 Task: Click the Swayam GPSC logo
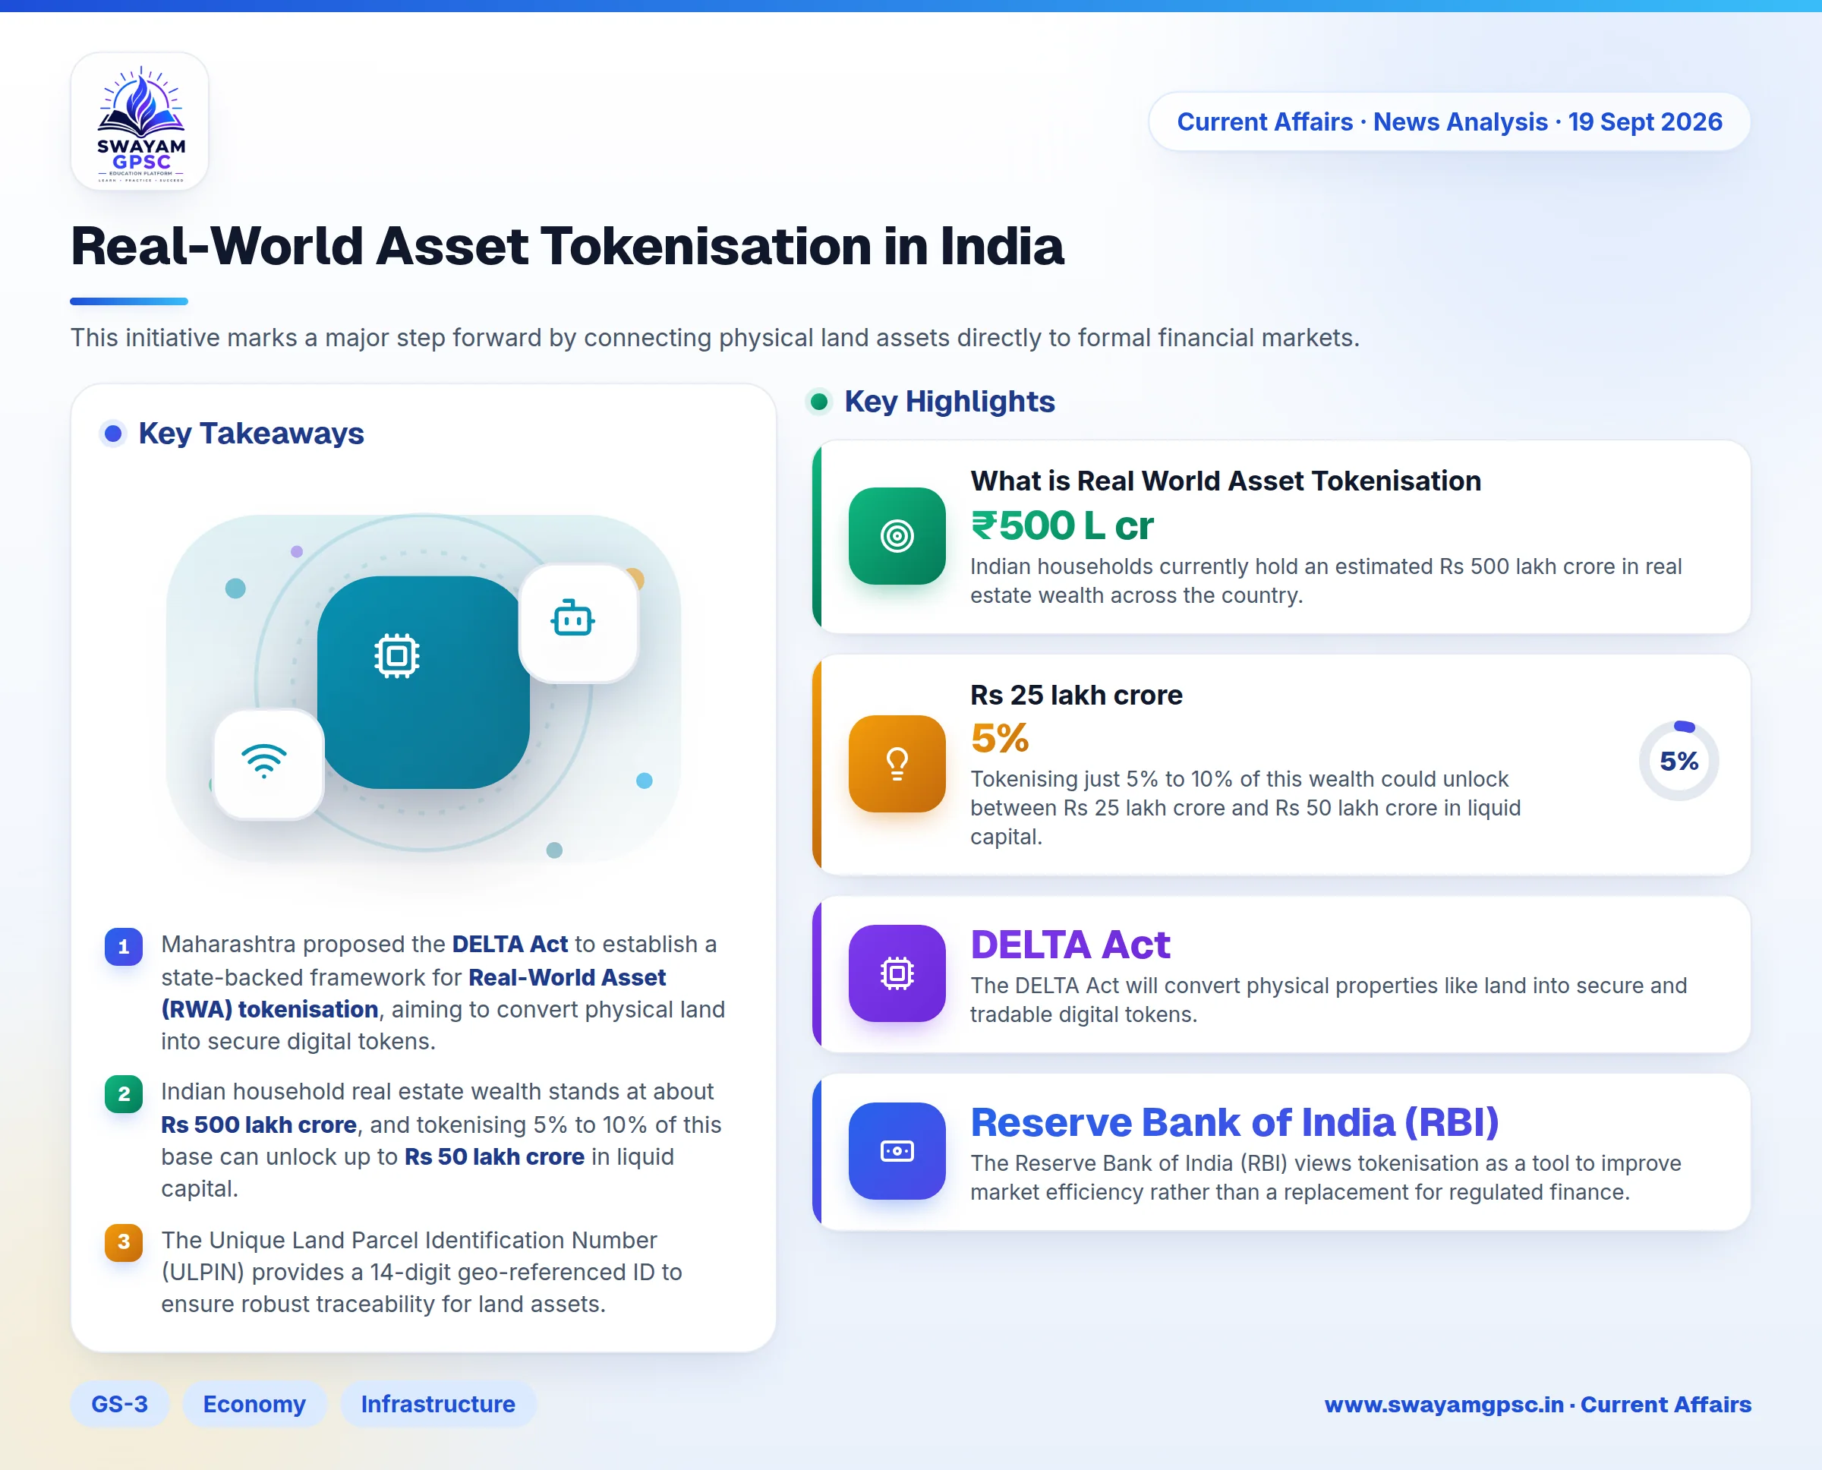pos(140,122)
